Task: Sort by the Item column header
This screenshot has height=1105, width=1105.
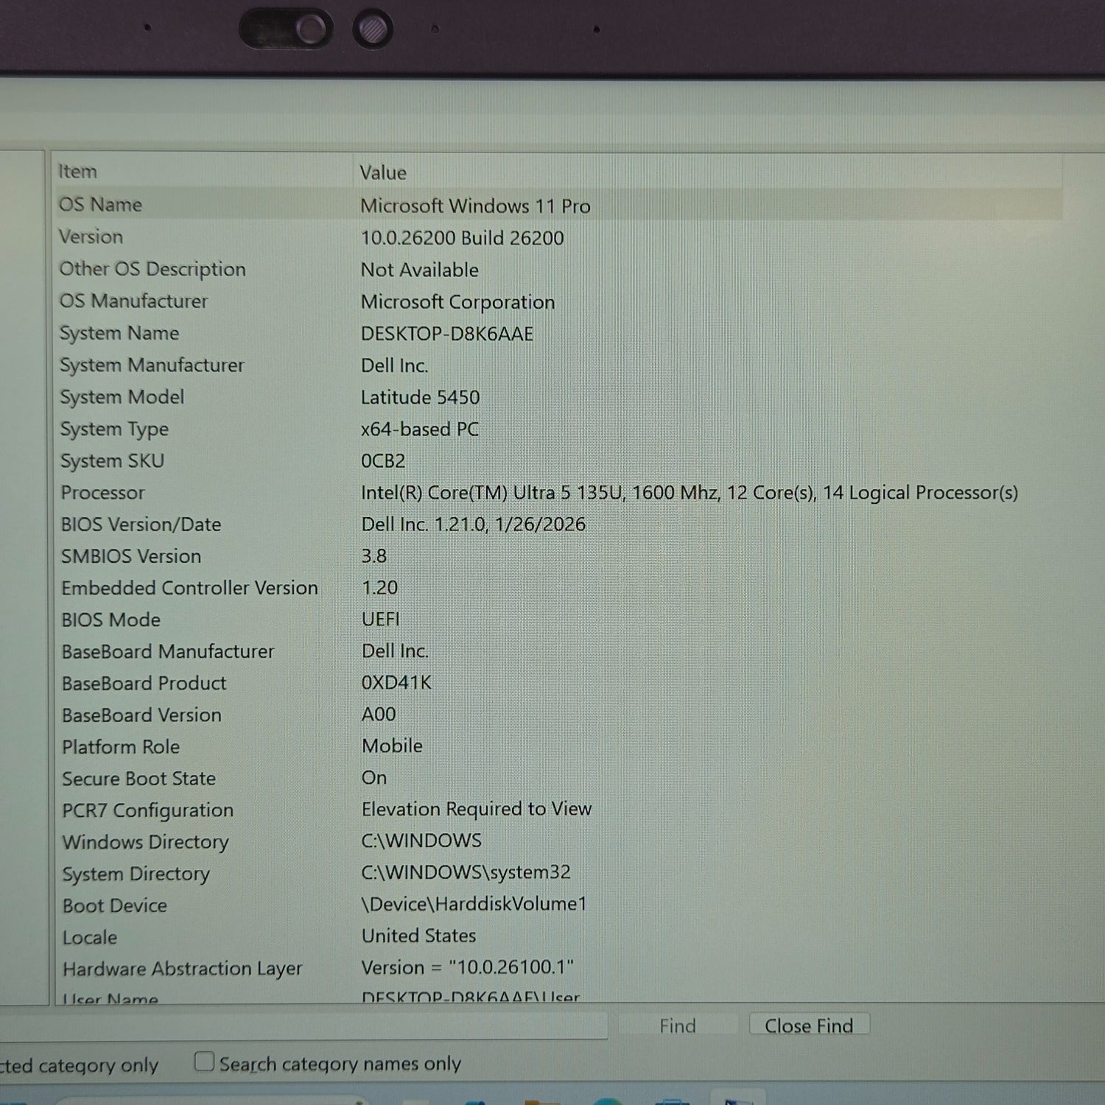Action: point(77,172)
